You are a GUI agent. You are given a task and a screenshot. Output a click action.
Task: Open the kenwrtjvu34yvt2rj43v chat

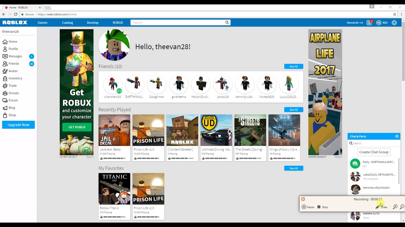373,189
